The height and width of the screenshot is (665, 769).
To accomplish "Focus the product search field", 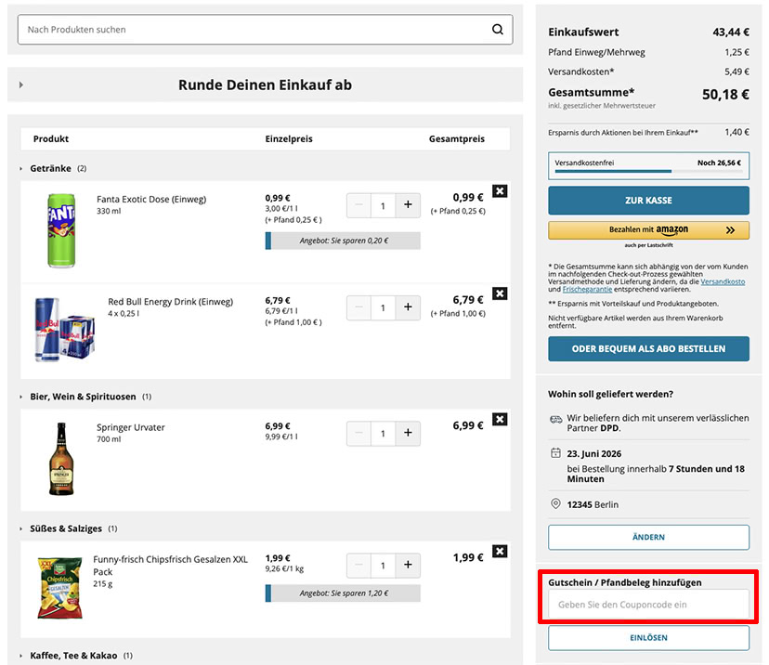I will (x=266, y=30).
